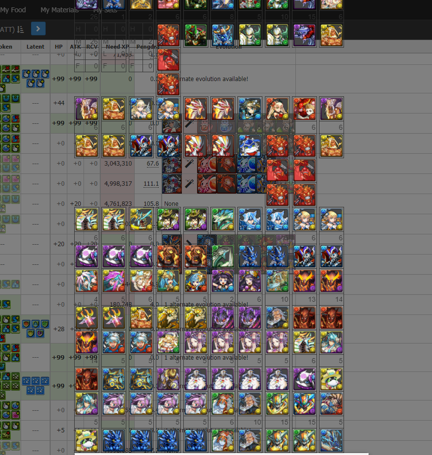The height and width of the screenshot is (455, 432).
Task: Click the Pengdra value 67.6
Action: click(153, 163)
